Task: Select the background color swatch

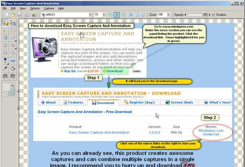Action: coord(13,92)
